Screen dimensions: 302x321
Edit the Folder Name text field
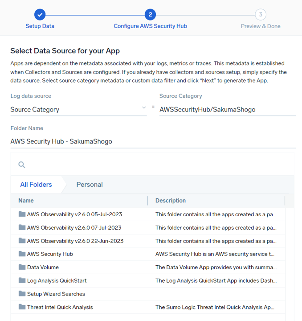tap(153, 141)
